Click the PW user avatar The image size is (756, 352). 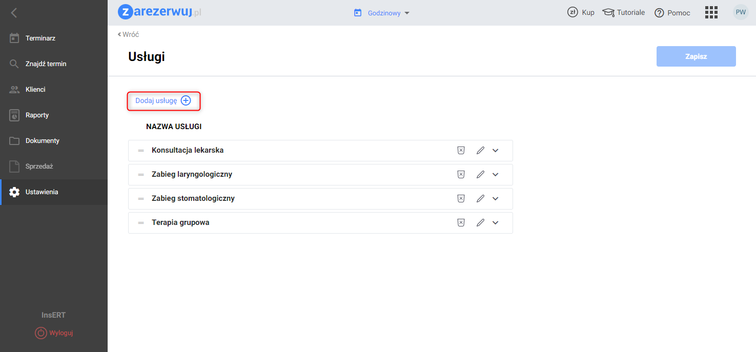coord(741,12)
